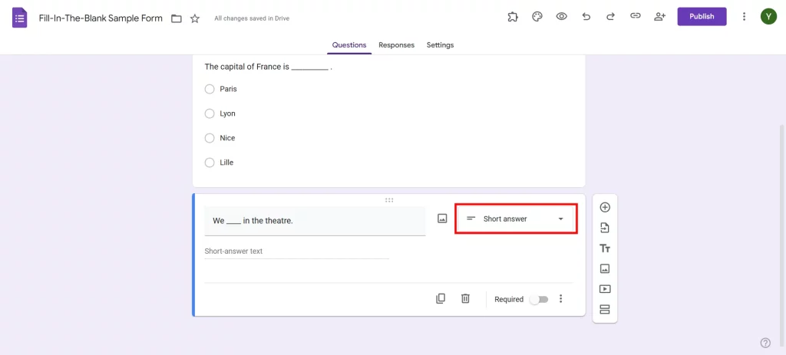Add image to question icon
The width and height of the screenshot is (786, 355).
pyautogui.click(x=442, y=219)
